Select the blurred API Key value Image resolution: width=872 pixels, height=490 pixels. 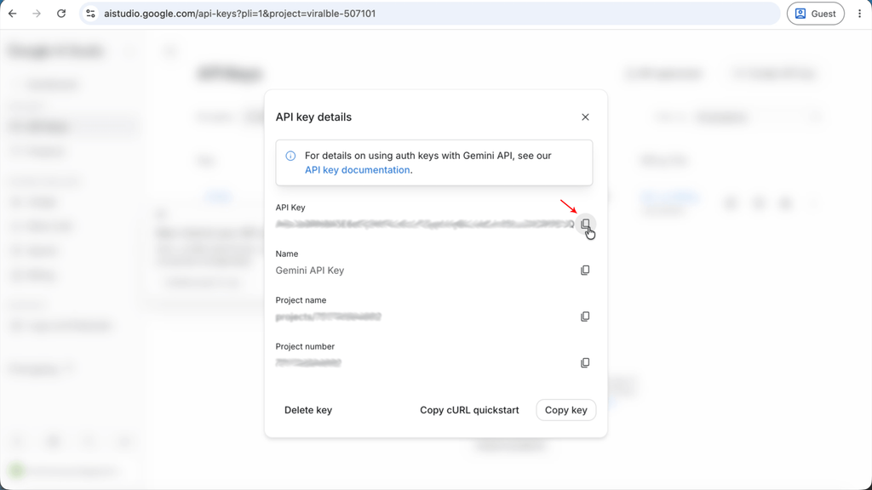(x=425, y=224)
